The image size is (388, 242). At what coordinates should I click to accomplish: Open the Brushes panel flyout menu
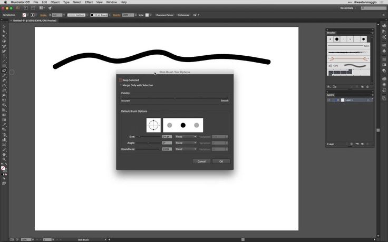click(372, 33)
